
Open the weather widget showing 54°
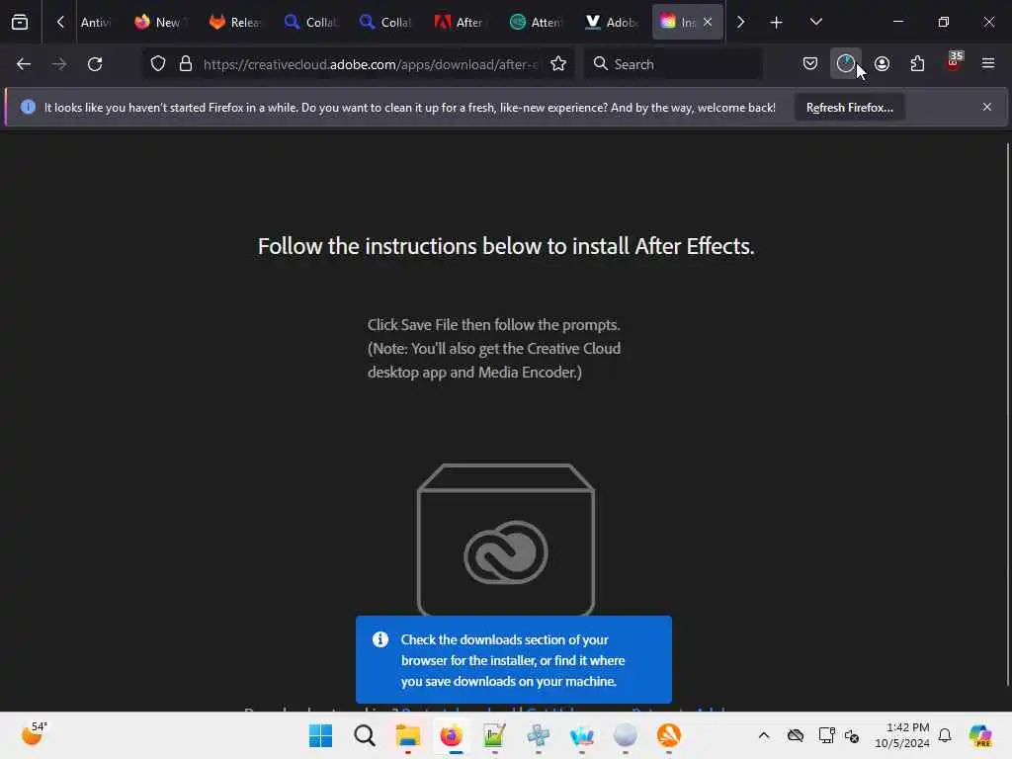pos(35,733)
